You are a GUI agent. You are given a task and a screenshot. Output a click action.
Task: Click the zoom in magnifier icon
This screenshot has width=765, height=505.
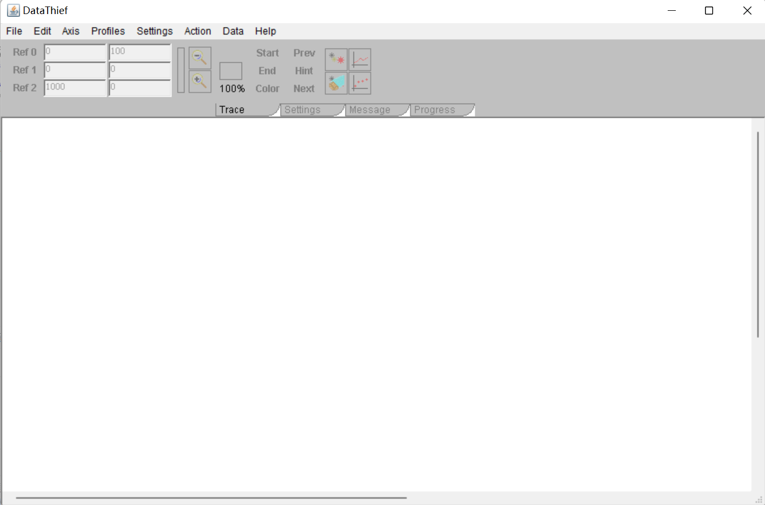[200, 82]
